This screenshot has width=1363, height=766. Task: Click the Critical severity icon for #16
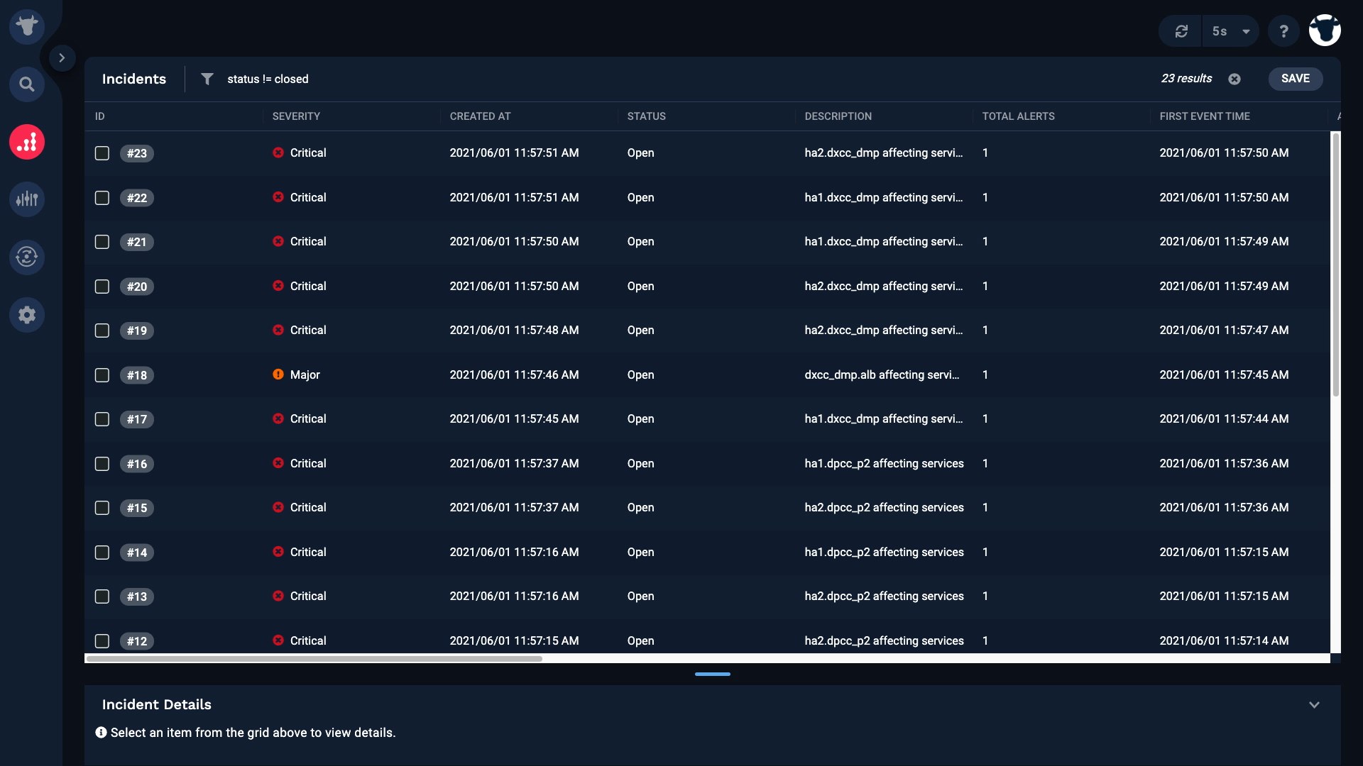coord(278,463)
